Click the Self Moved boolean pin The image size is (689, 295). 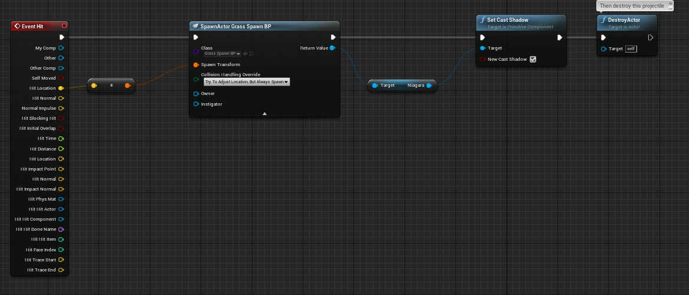61,78
